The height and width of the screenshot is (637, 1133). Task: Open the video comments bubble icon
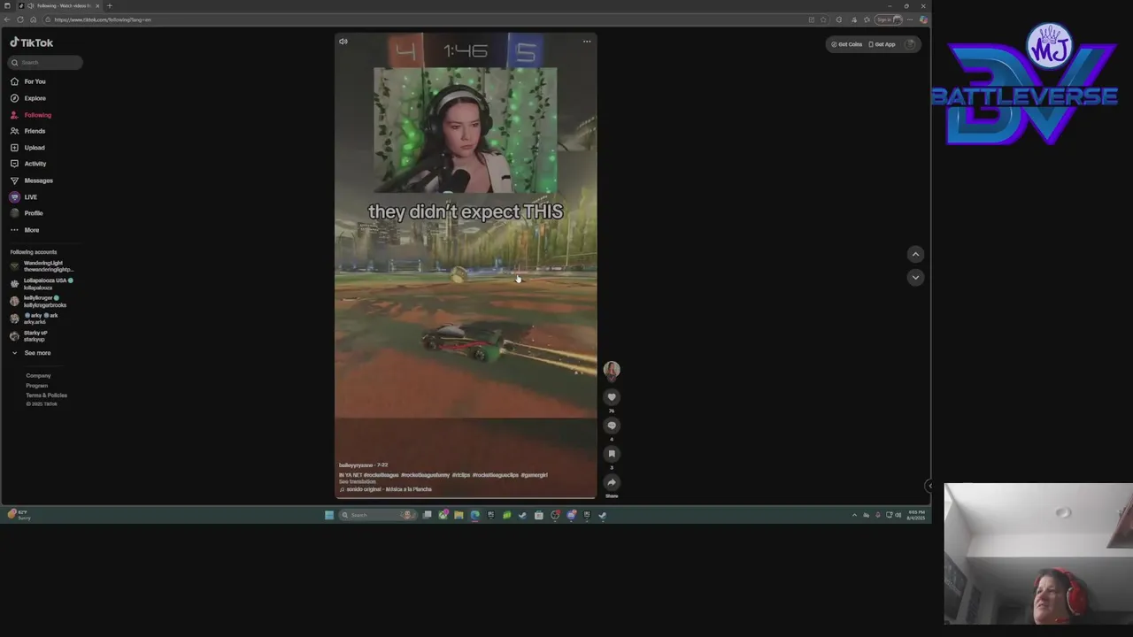(612, 426)
